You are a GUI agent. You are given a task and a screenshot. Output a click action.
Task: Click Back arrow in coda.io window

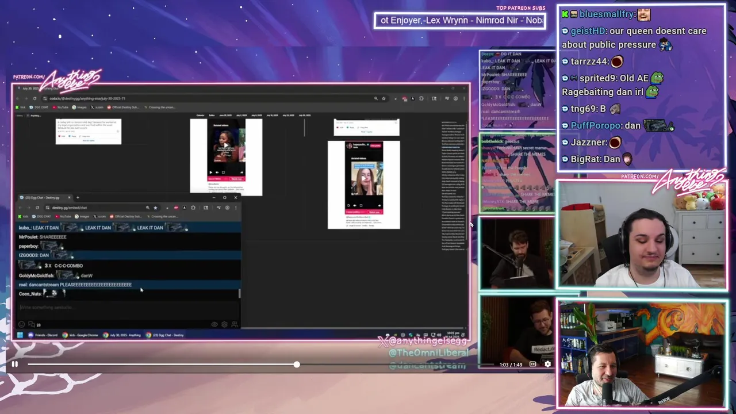pyautogui.click(x=18, y=98)
